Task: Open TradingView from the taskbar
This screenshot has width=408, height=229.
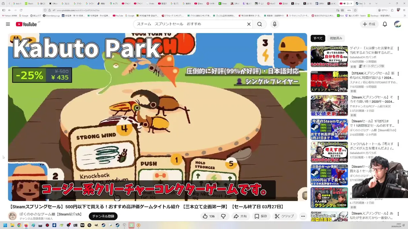Action: (82, 225)
